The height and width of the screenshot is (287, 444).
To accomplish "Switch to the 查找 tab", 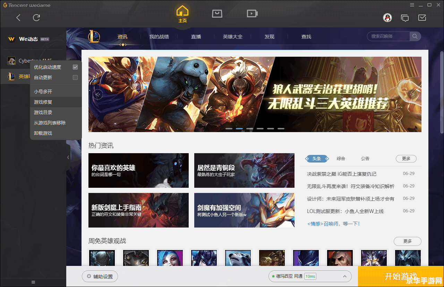I will click(x=306, y=37).
